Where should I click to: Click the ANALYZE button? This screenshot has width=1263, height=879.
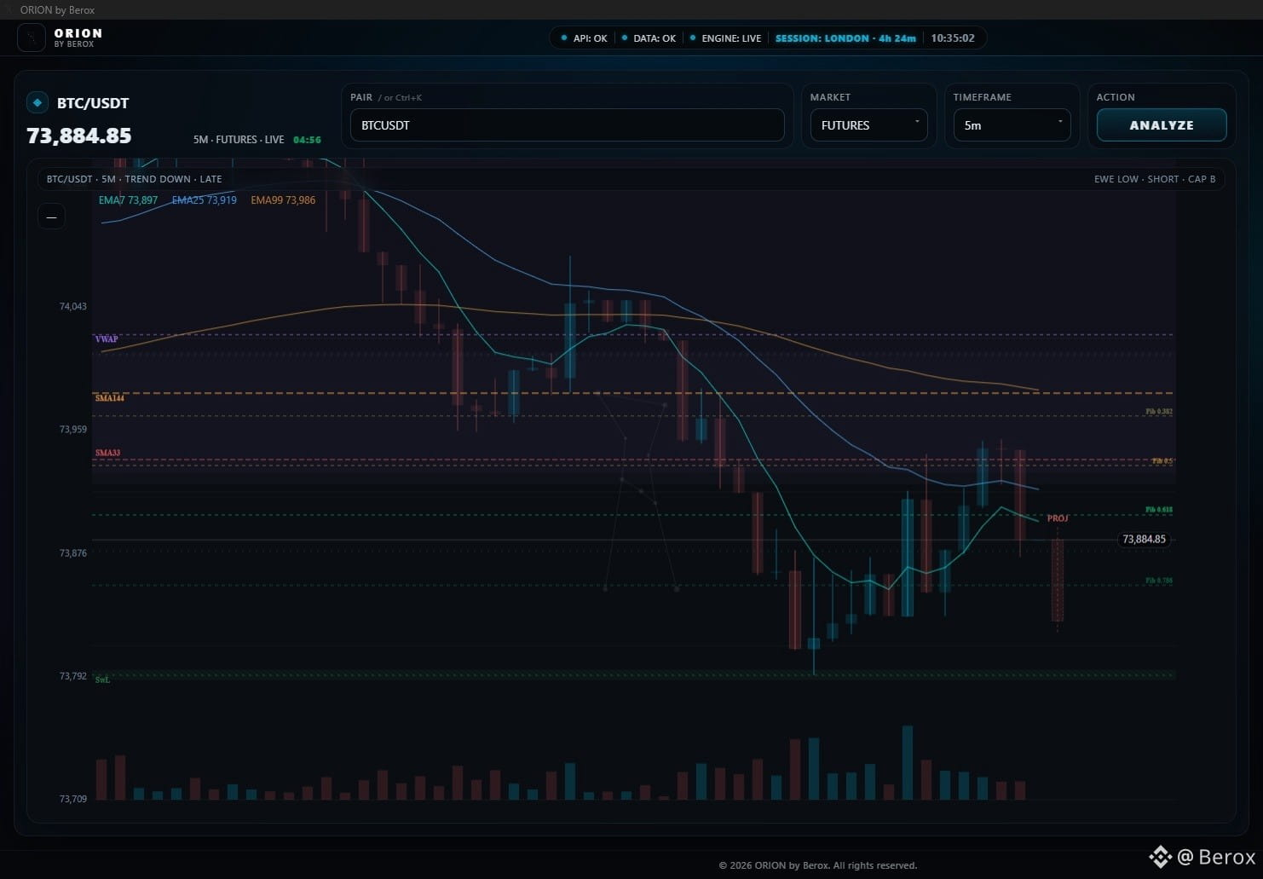pos(1162,125)
